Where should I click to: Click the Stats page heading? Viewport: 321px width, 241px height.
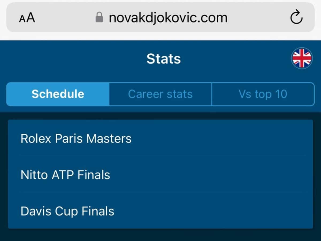click(163, 59)
